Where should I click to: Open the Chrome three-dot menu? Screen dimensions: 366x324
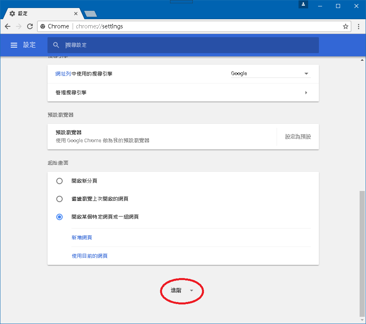point(359,26)
